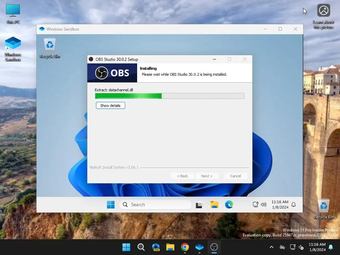The height and width of the screenshot is (255, 340).
Task: Open Sandbox clock showing 11:16 AM
Action: (280, 205)
